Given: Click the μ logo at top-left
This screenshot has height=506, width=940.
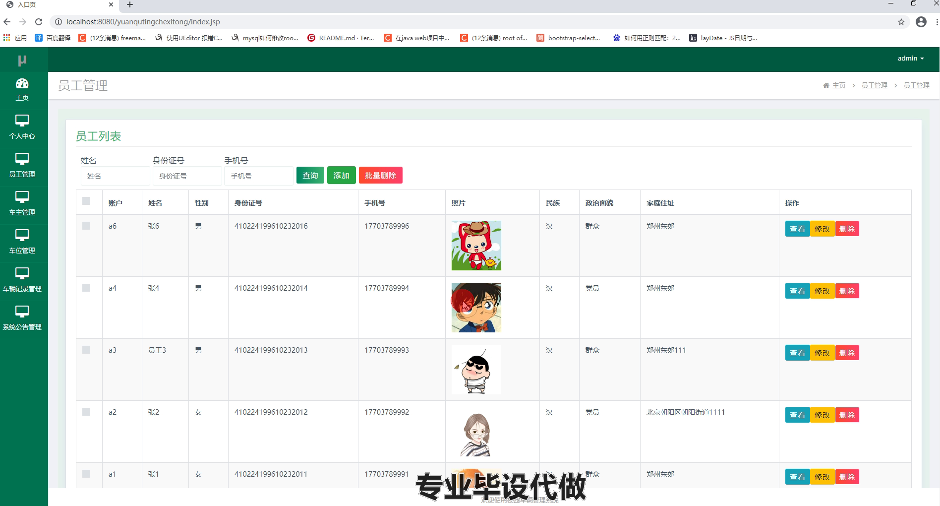Looking at the screenshot, I should click(x=22, y=60).
